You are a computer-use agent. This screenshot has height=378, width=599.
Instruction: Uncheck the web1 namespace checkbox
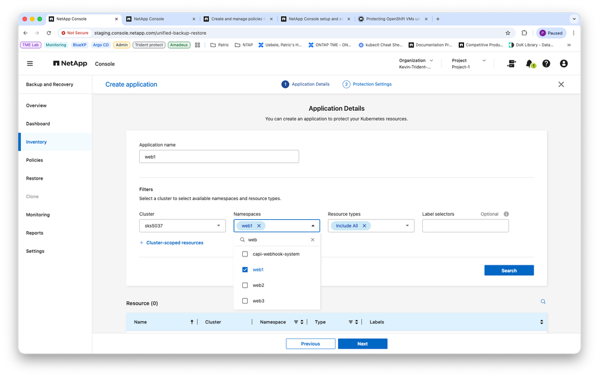[x=245, y=270]
